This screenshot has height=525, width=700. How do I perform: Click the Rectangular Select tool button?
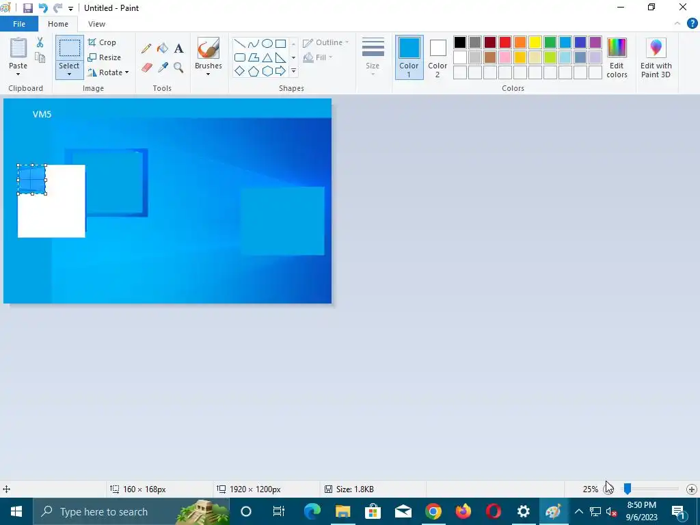click(x=70, y=49)
